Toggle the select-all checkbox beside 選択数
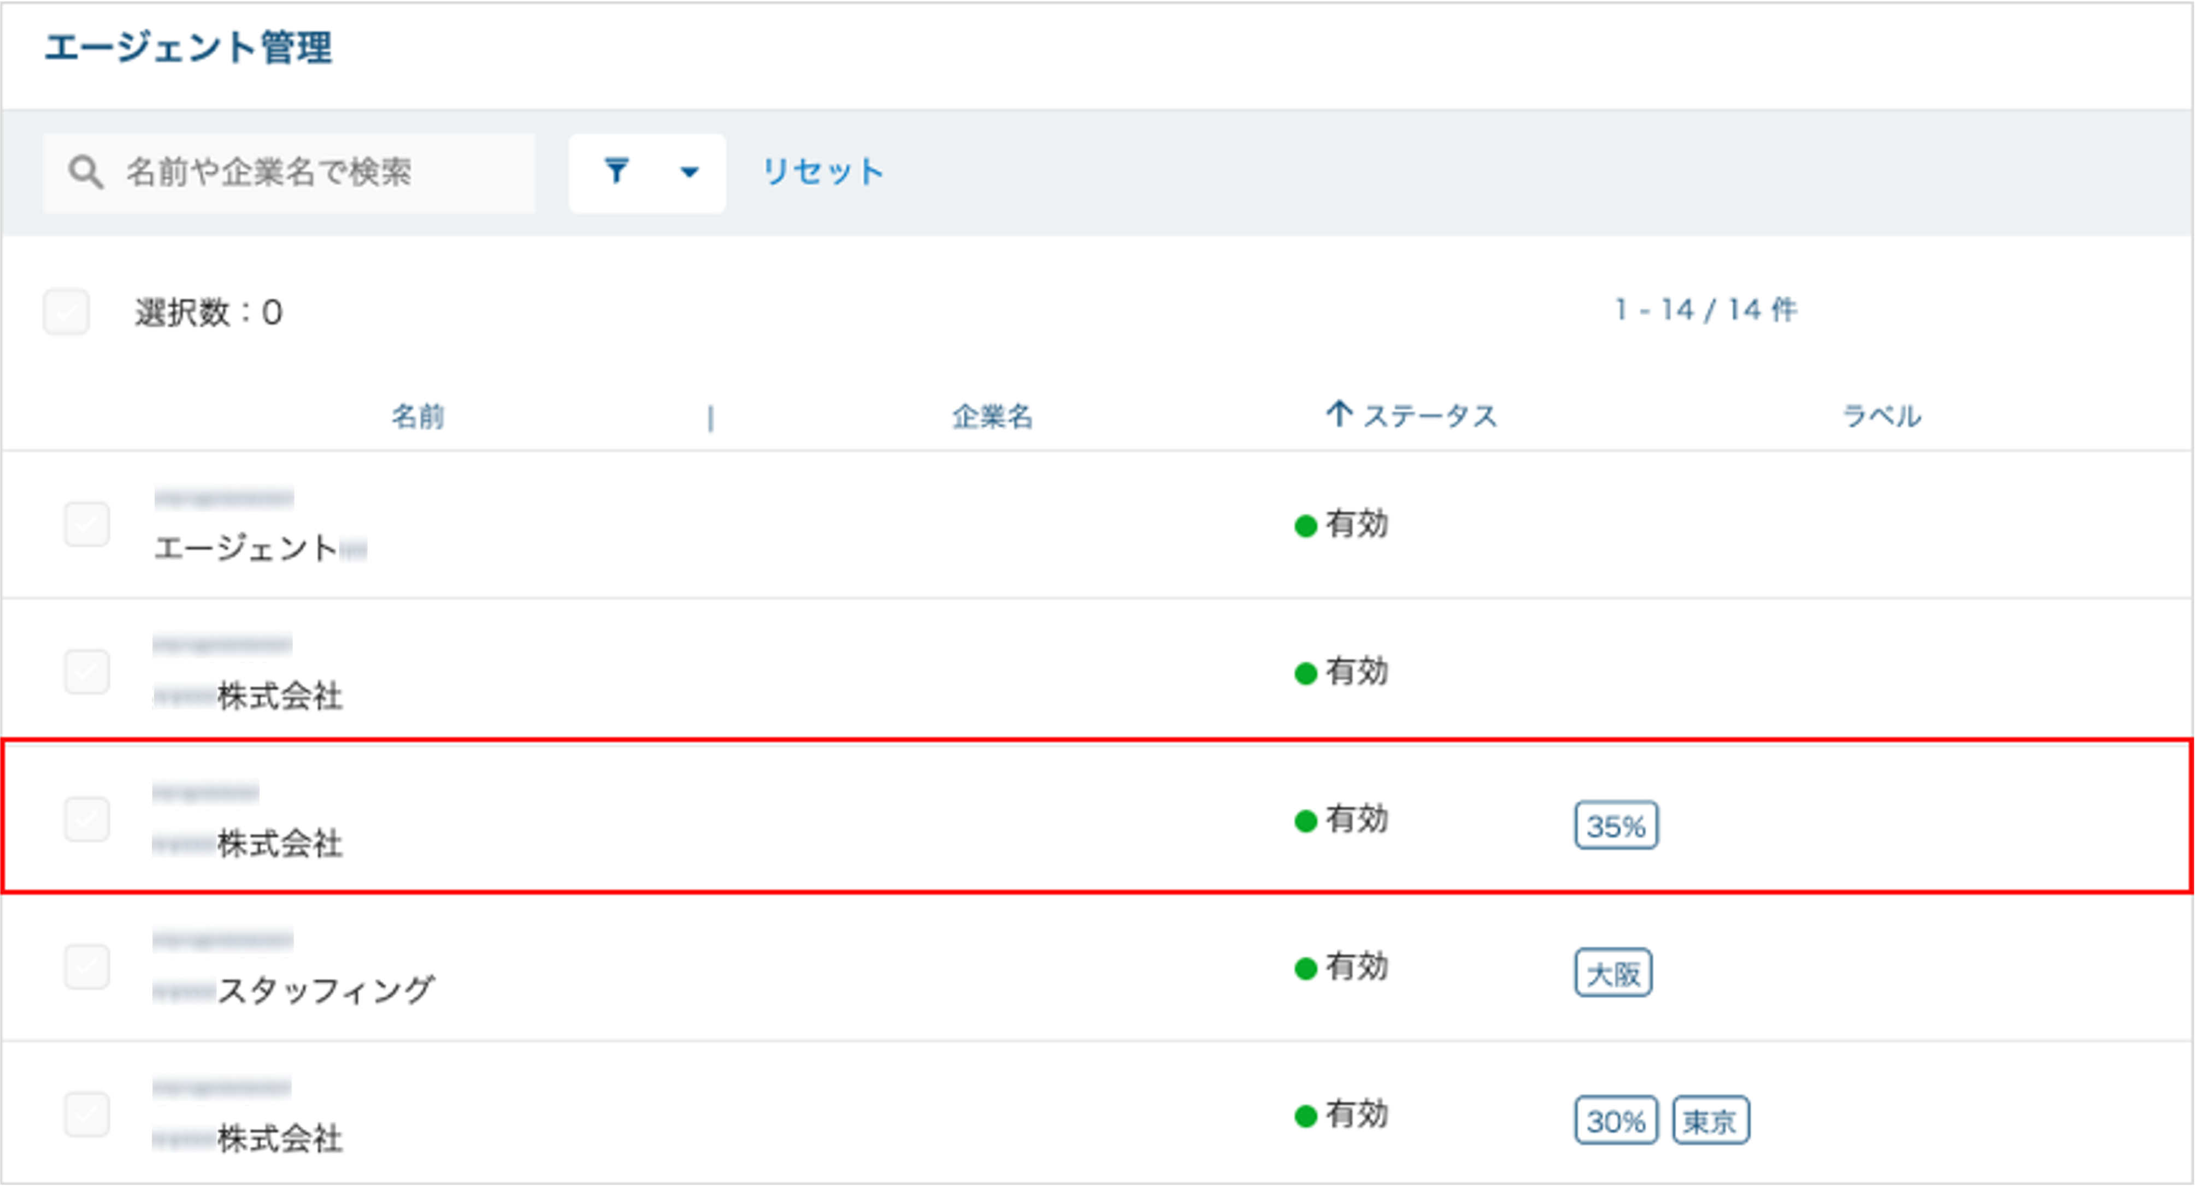 [x=67, y=312]
